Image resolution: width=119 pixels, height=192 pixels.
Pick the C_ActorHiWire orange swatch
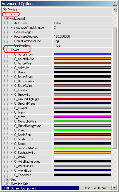(82, 59)
